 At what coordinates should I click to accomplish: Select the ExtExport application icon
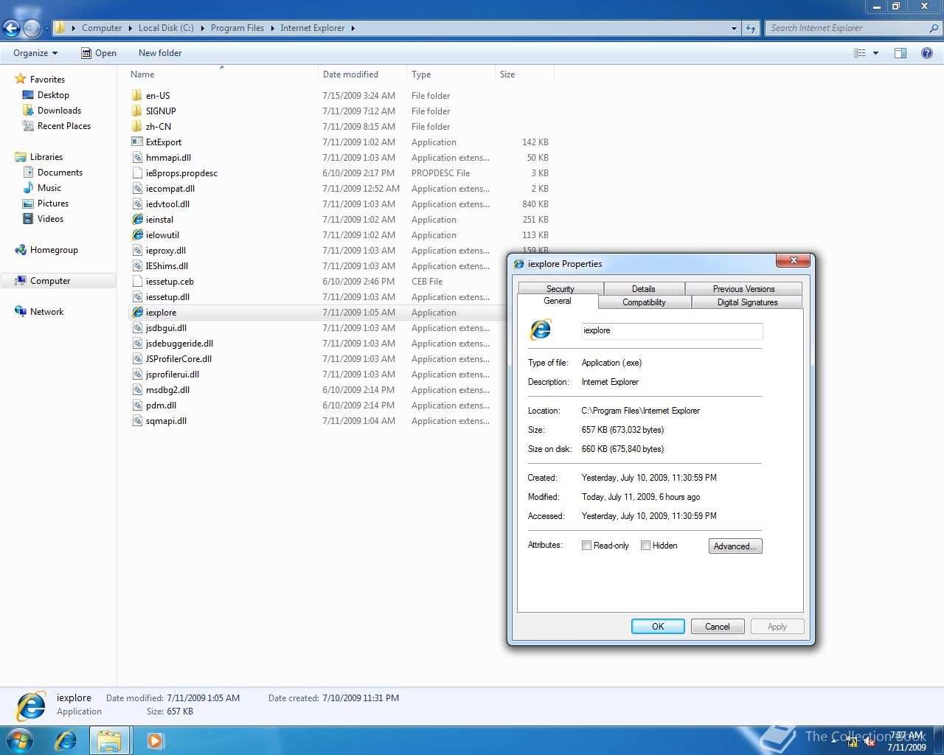click(137, 142)
